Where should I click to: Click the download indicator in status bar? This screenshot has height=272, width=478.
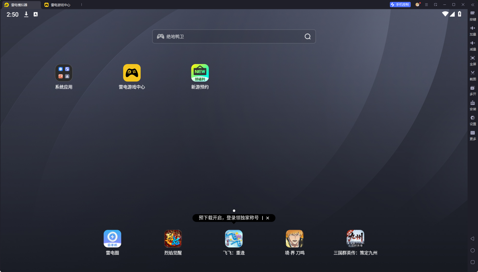[x=26, y=14]
